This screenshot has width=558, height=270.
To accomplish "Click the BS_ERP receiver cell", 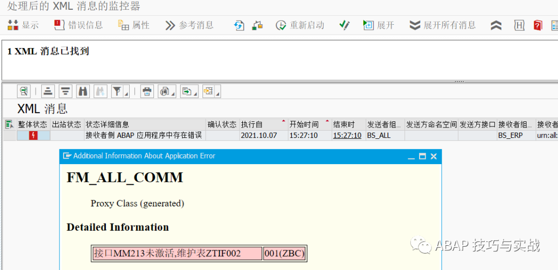I will point(516,136).
